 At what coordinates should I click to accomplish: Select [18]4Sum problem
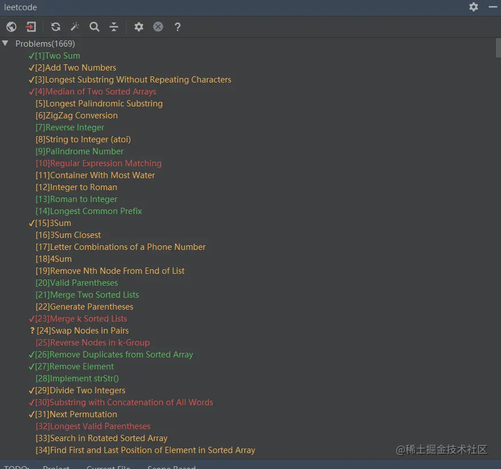click(x=54, y=259)
